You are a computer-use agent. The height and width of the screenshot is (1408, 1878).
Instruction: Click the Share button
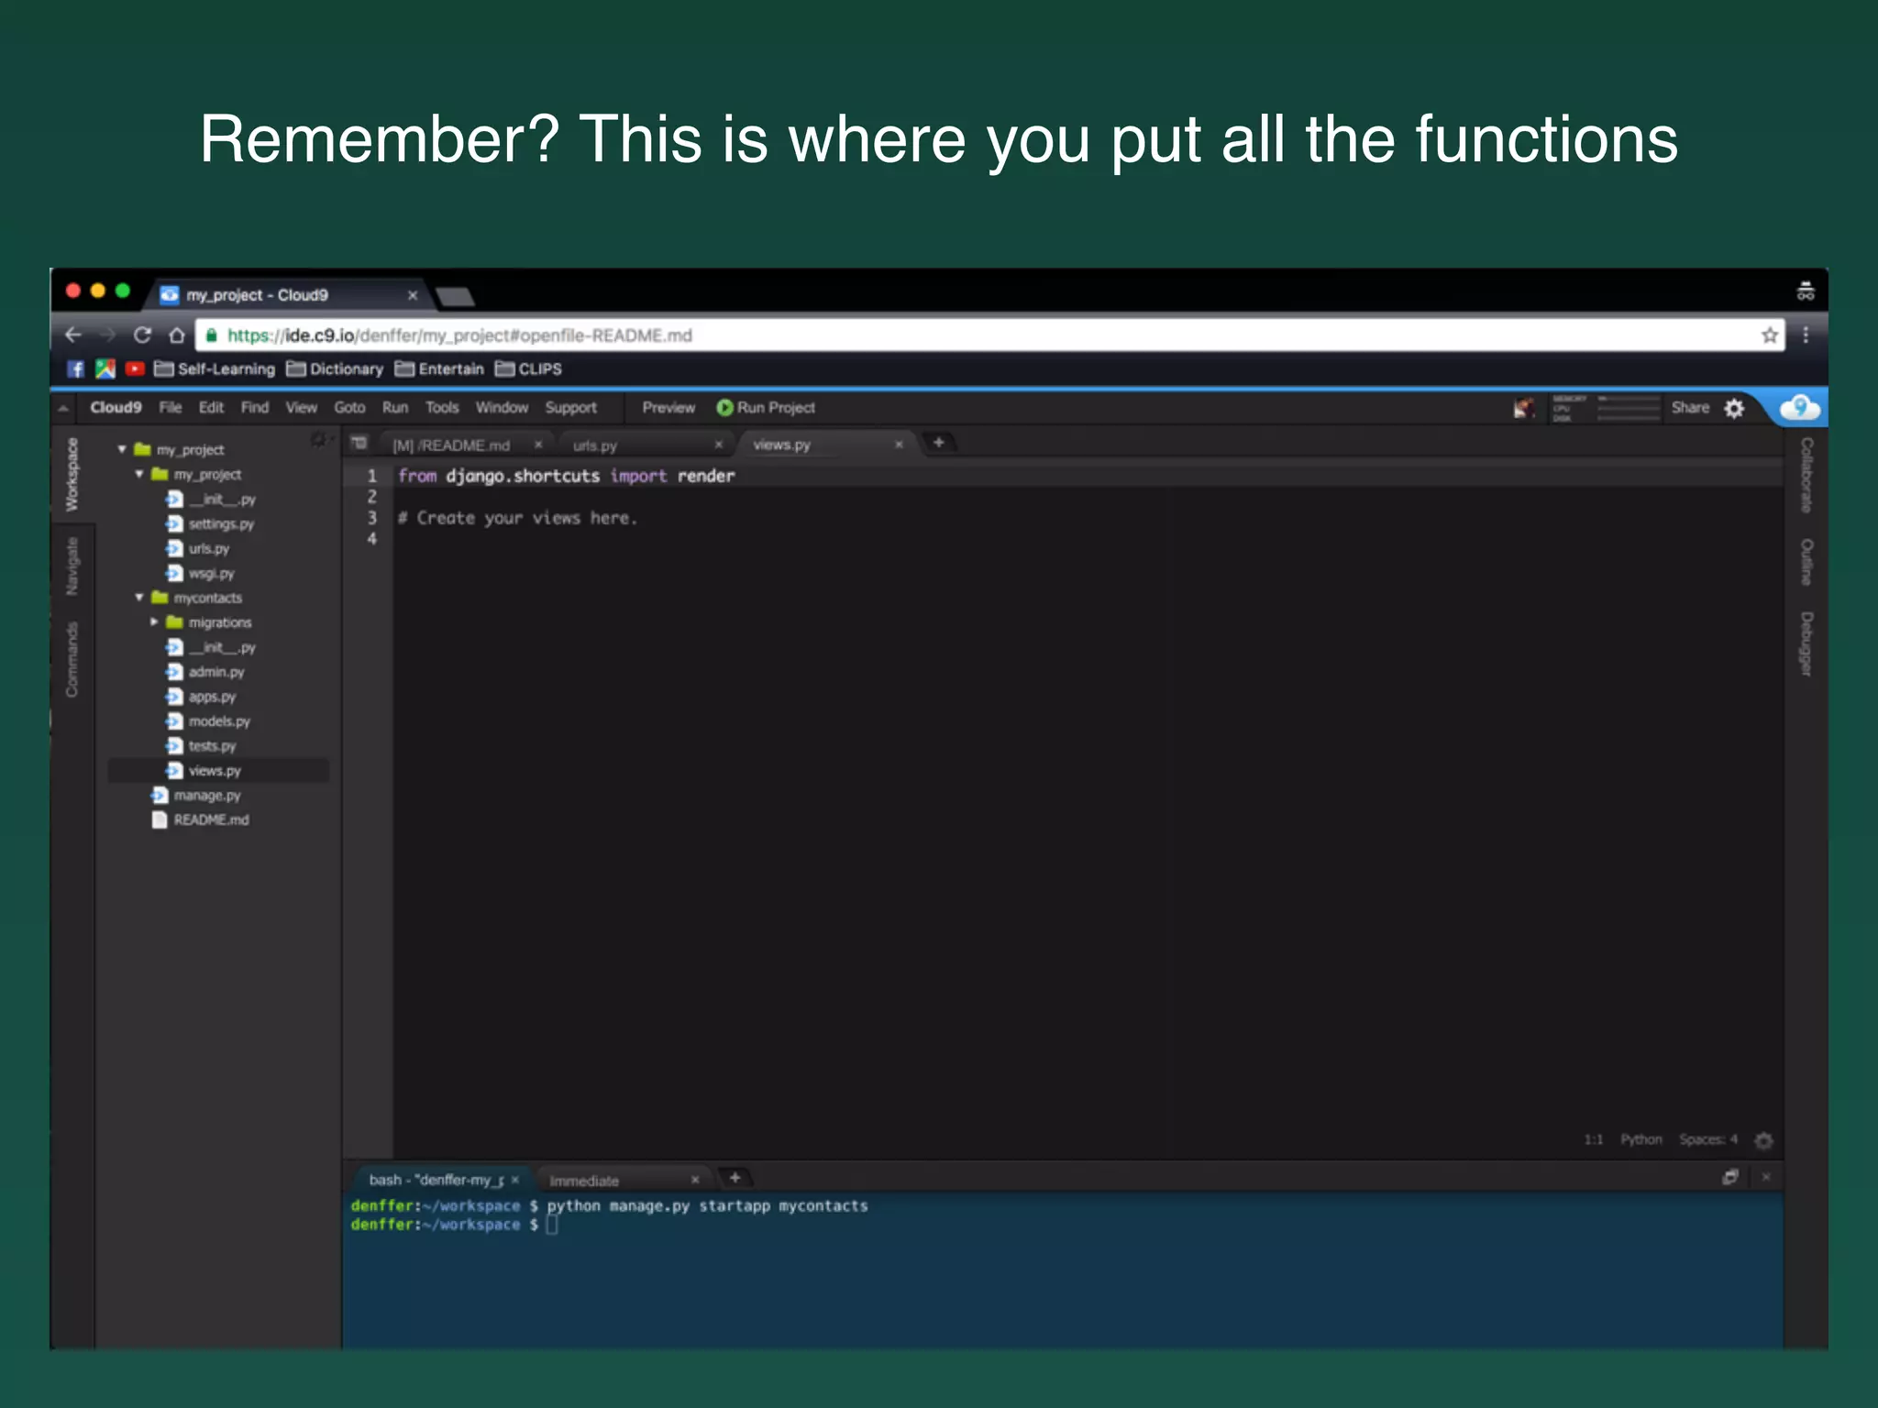(x=1689, y=408)
